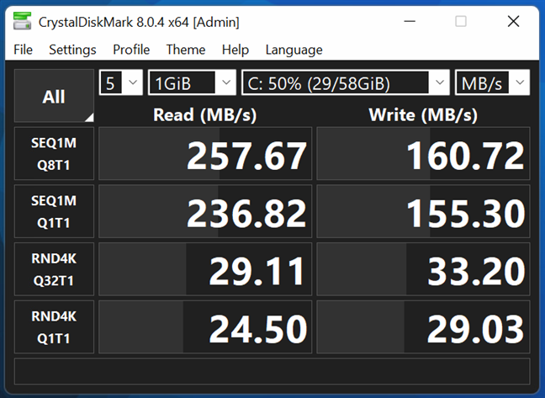Open the Profile menu
The image size is (545, 398).
[131, 50]
